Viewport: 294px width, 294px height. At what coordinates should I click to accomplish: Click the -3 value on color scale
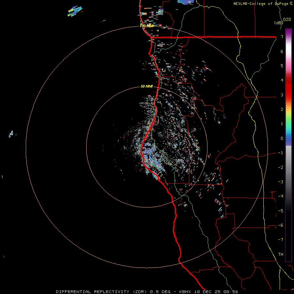(x=281, y=182)
